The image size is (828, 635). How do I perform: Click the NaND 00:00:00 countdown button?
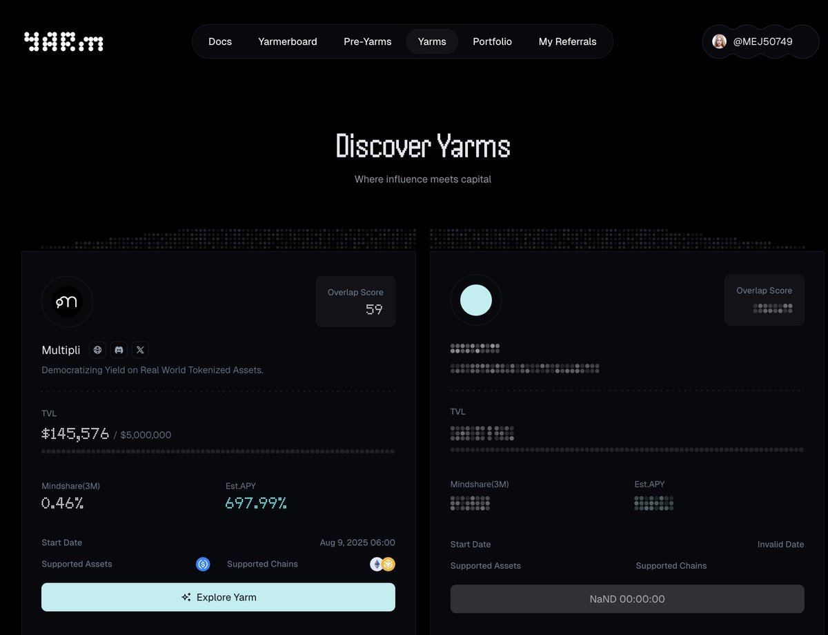(x=627, y=599)
